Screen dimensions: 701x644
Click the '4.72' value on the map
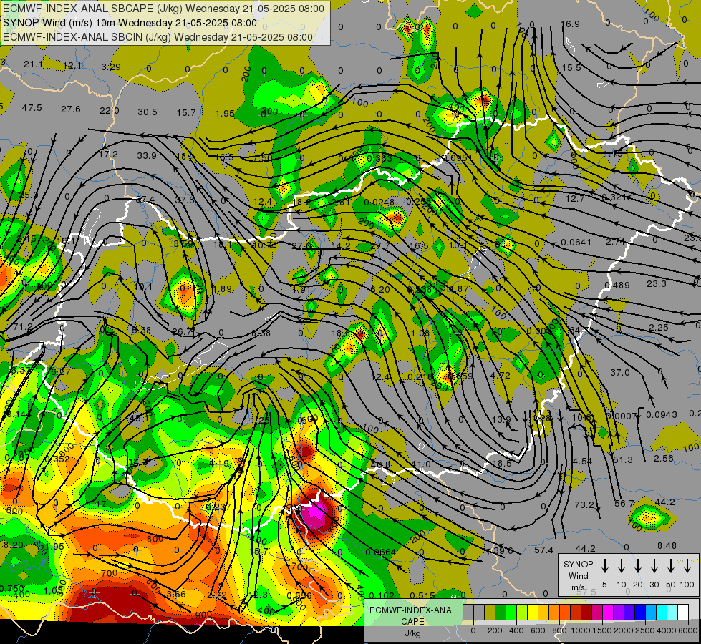click(x=500, y=375)
